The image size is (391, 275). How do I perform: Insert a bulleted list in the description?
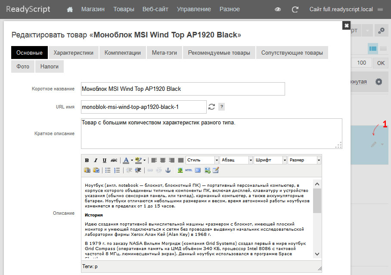pyautogui.click(x=108, y=170)
